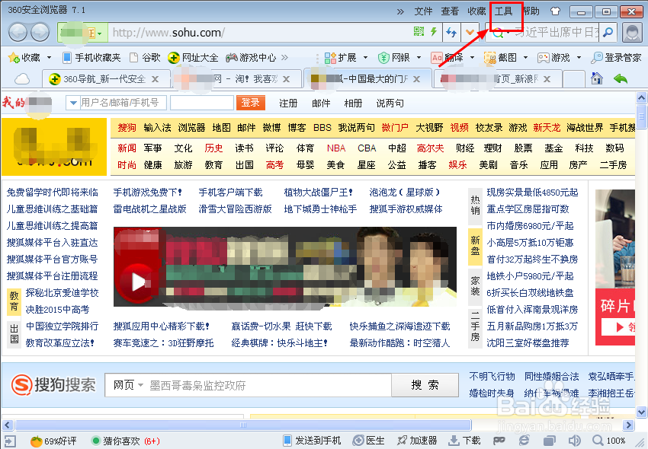Expand the hidden menu chevron before 文件
Viewport: 648px width, 449px height.
coord(400,11)
